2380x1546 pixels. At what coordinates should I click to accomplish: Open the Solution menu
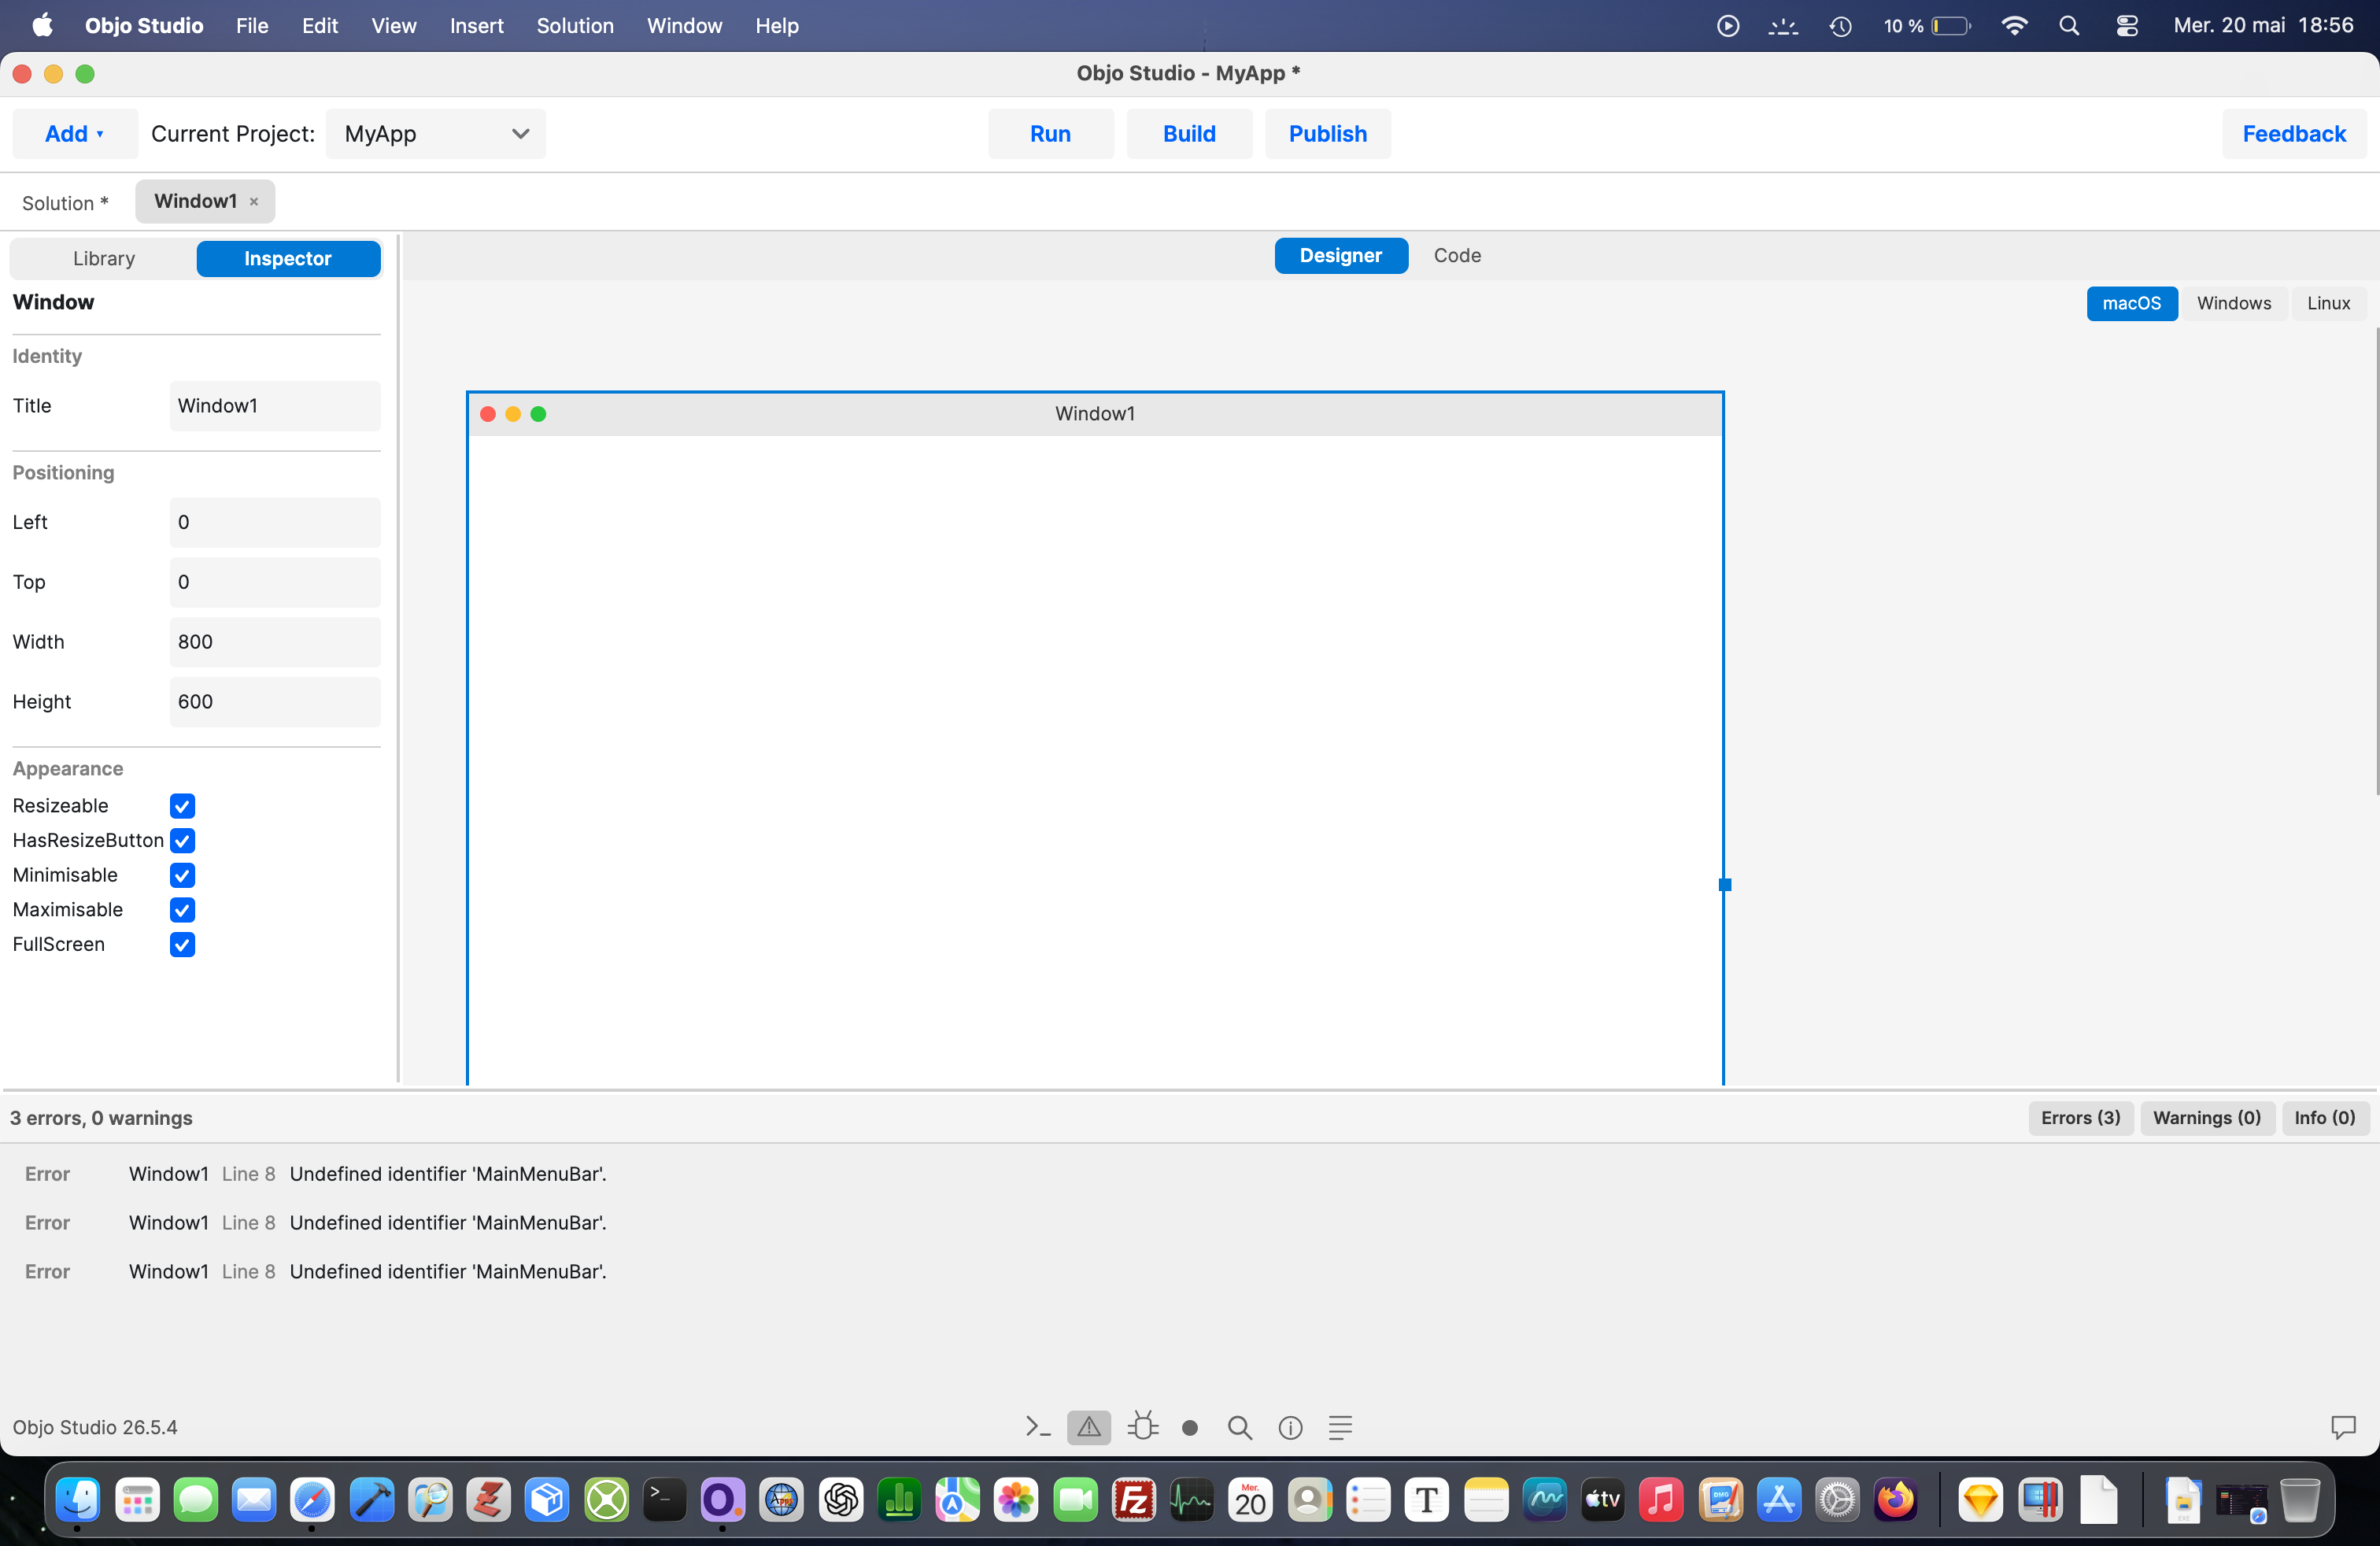click(575, 26)
